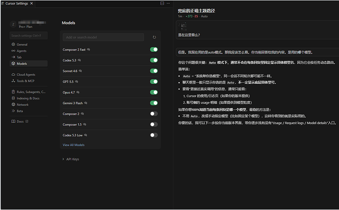Click the View All Models link
Viewport: 339px width, 210px height.
click(74, 145)
